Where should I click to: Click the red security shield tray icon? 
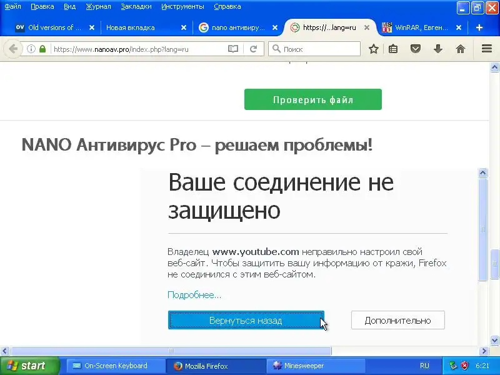465,366
